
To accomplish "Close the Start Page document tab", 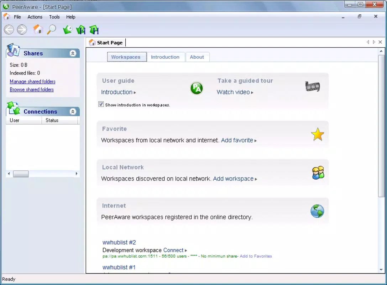I will (x=380, y=42).
